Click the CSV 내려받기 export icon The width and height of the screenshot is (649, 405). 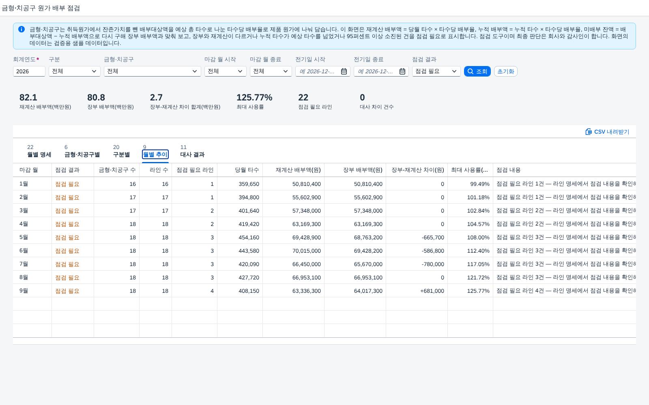pos(589,132)
